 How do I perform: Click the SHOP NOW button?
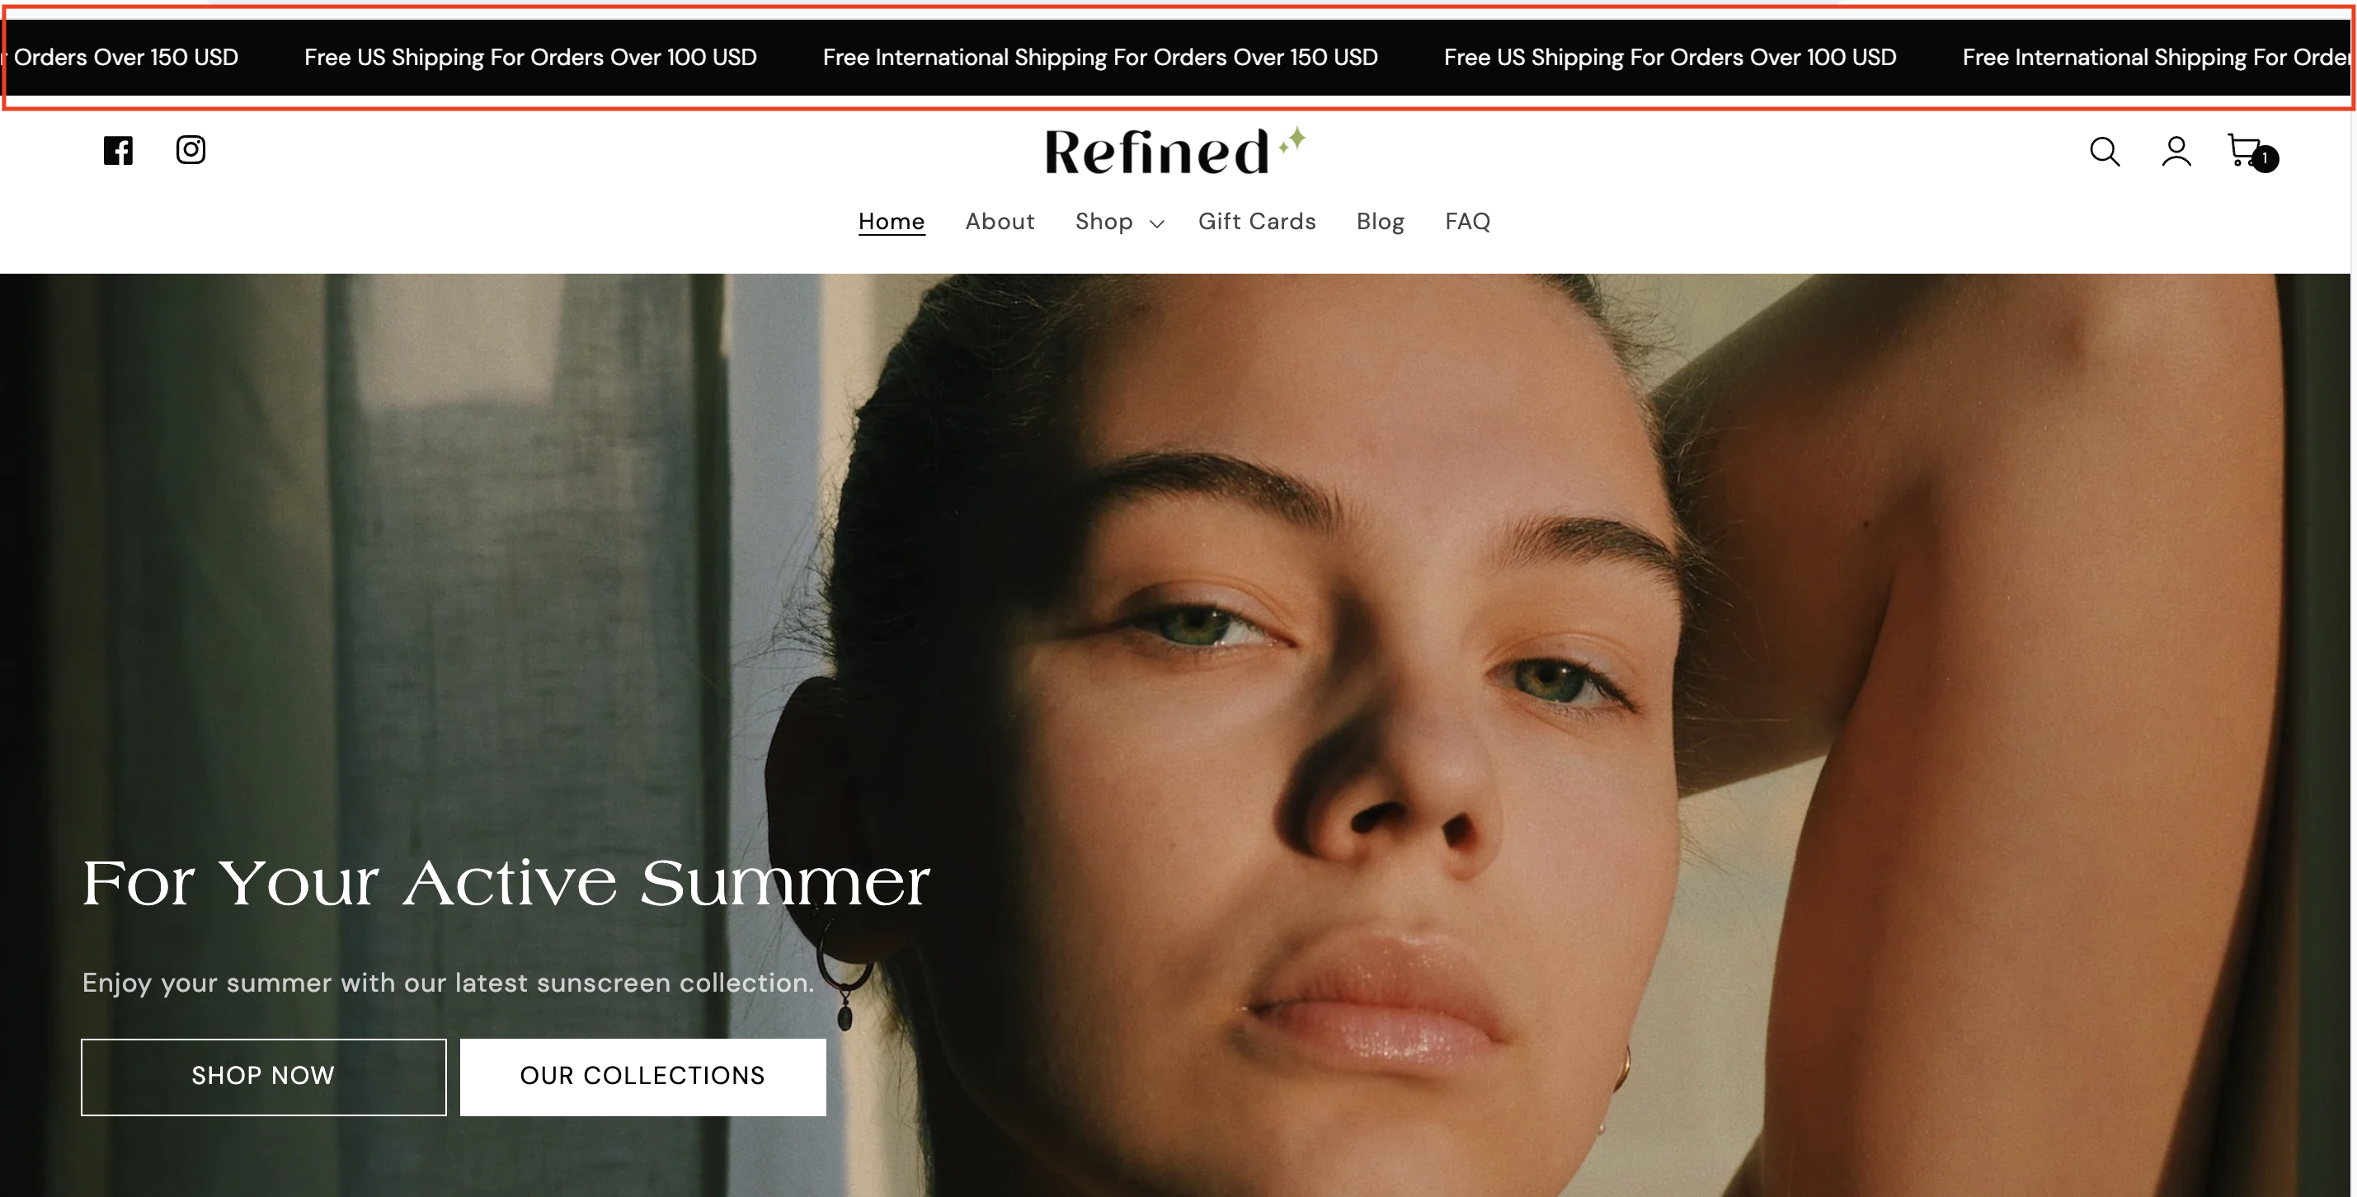click(x=264, y=1077)
